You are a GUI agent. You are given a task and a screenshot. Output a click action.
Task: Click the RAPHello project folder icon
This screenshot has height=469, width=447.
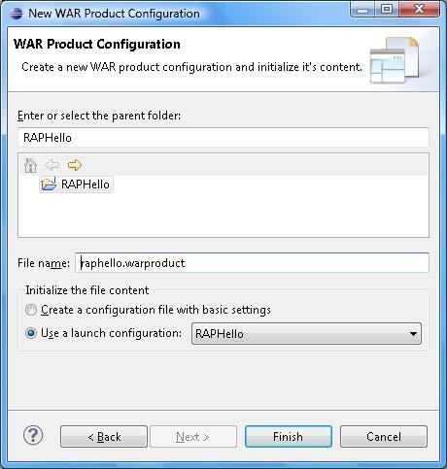pos(49,184)
